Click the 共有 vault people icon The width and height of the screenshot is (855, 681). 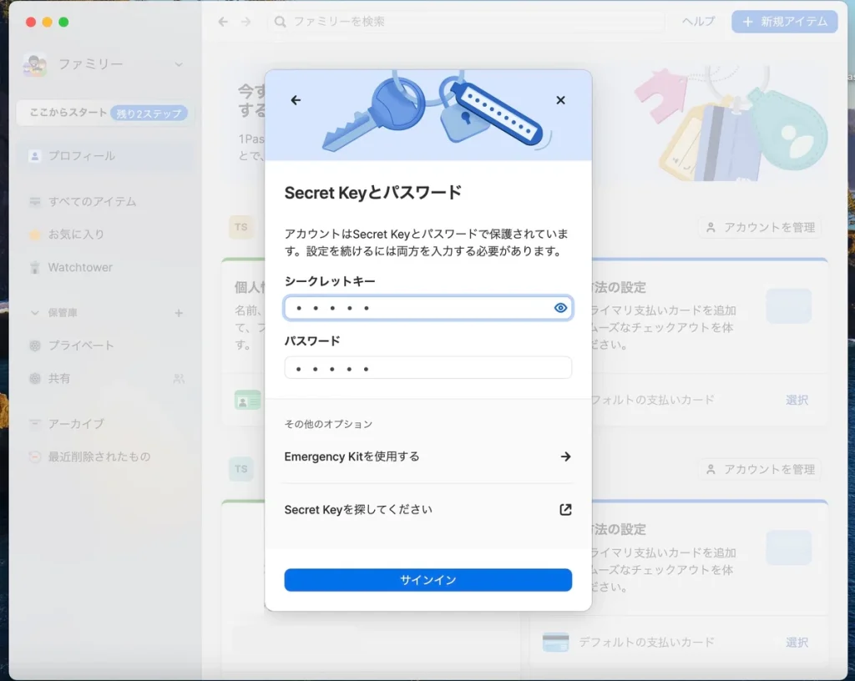tap(179, 378)
